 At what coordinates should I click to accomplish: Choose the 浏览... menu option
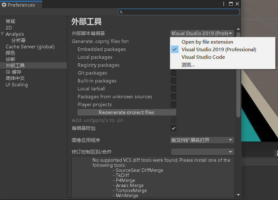pos(222,65)
